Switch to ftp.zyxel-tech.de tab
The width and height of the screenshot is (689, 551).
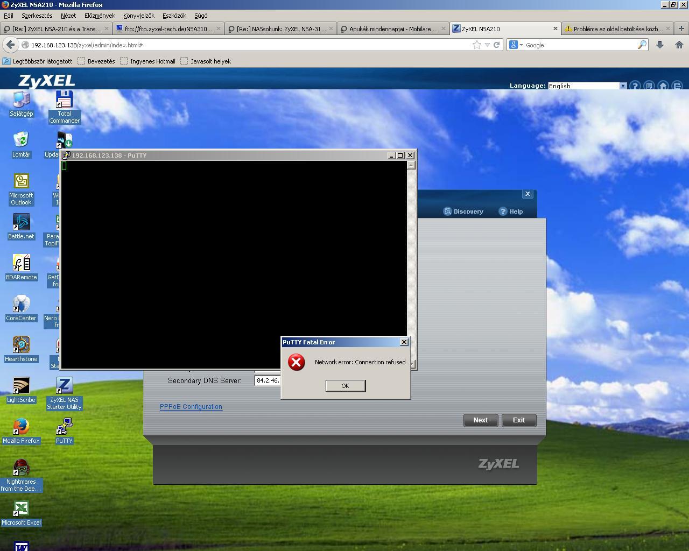(x=168, y=29)
